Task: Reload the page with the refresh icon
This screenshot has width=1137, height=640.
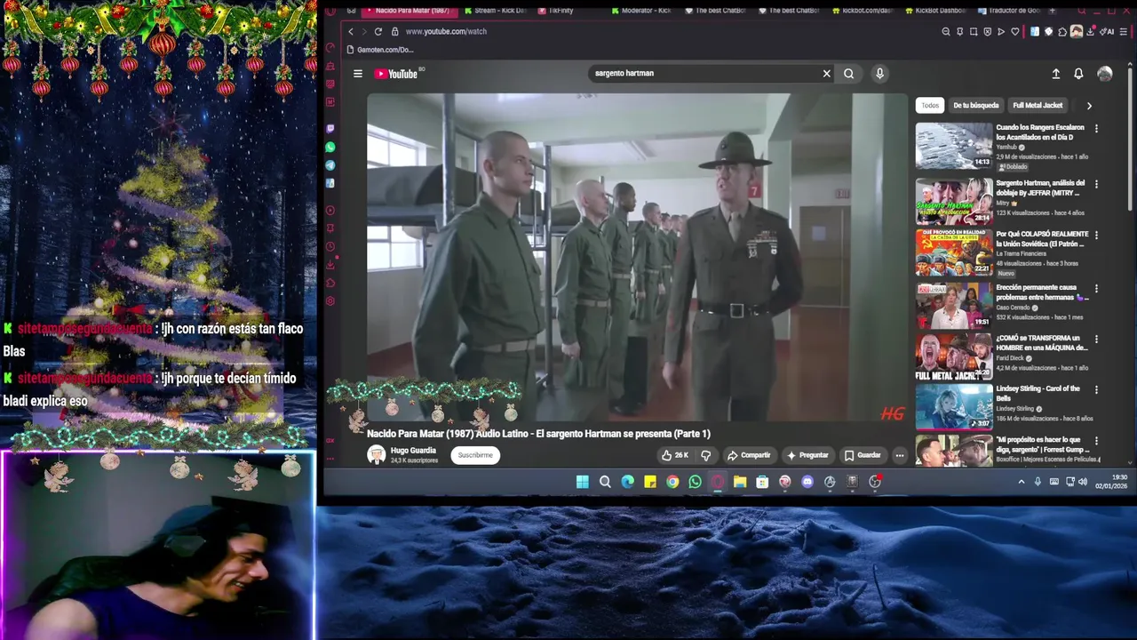Action: coord(378,31)
